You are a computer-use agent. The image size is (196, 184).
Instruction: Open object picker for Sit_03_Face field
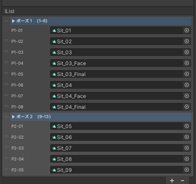click(187, 63)
